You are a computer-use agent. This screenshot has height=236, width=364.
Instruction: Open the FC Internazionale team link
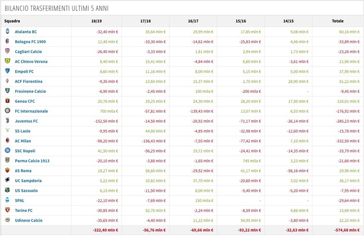31,111
